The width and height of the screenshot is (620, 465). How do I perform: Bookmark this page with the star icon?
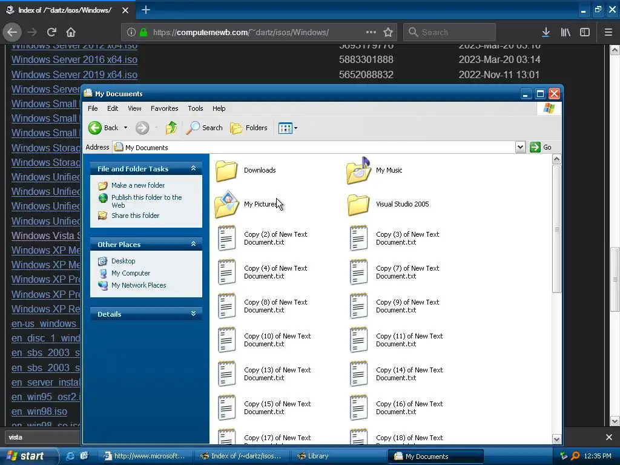[x=388, y=33]
